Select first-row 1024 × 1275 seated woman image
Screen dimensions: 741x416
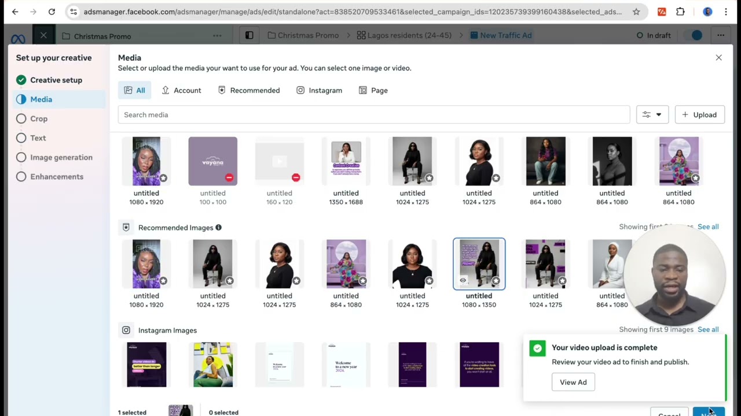pos(412,161)
